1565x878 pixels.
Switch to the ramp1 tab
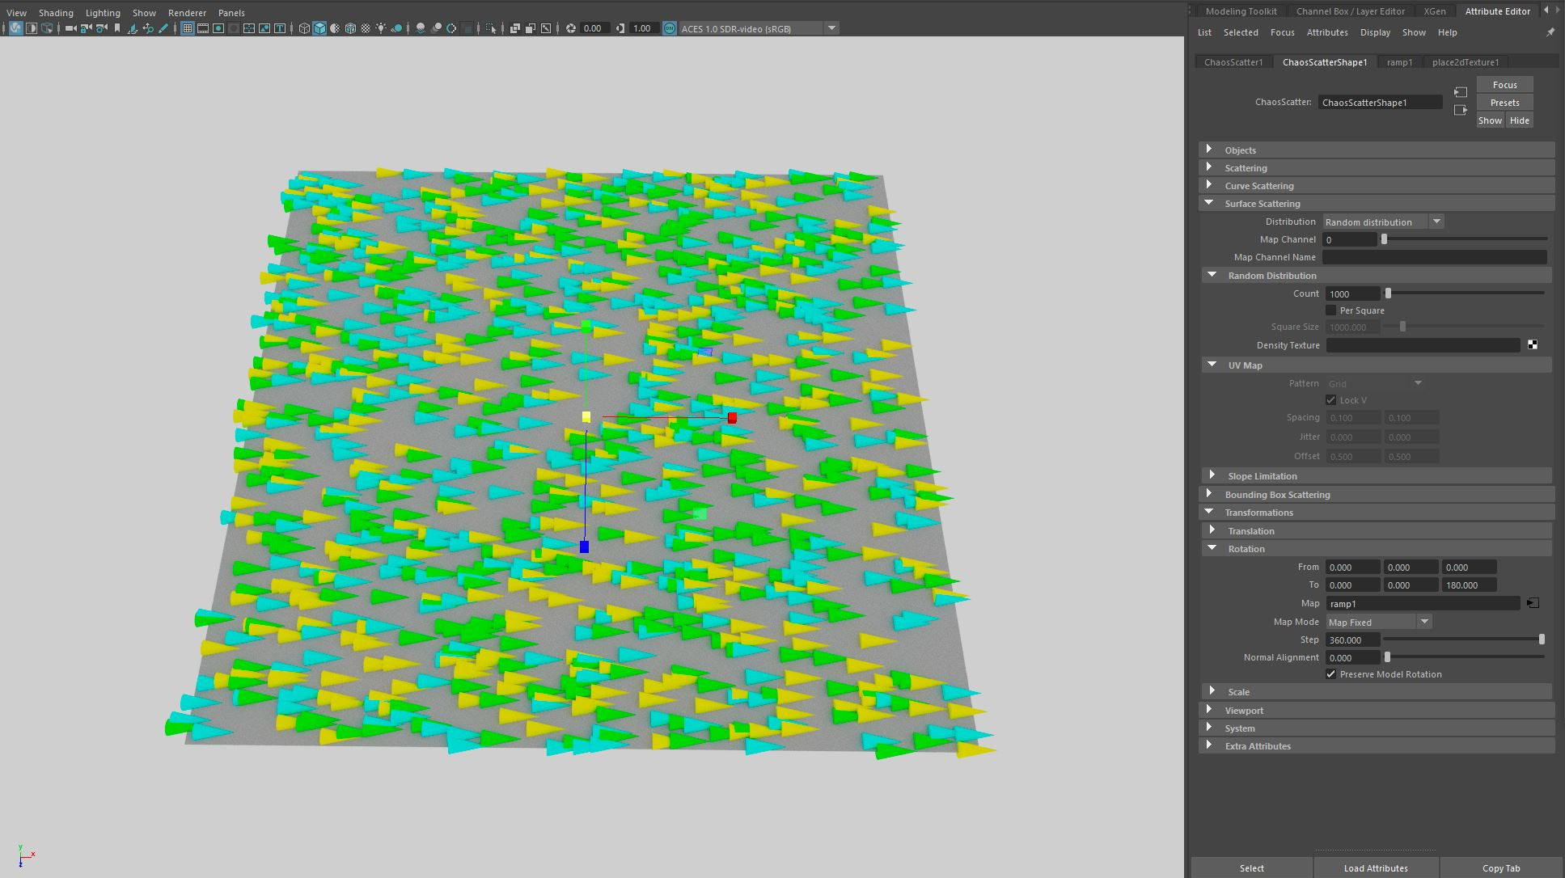pos(1399,62)
